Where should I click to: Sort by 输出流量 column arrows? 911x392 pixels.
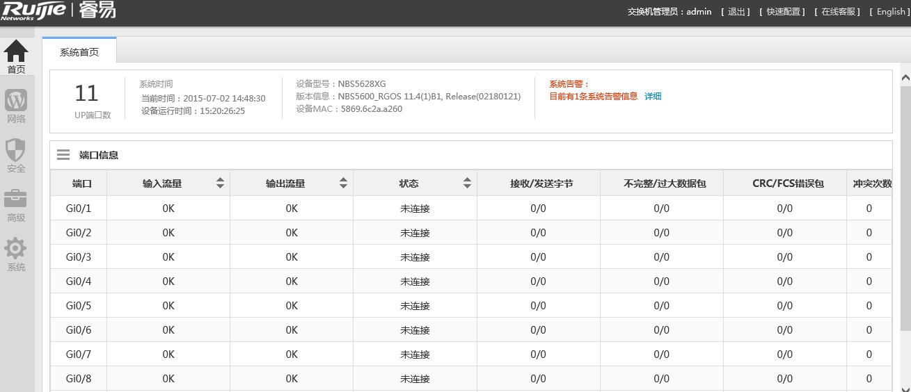(344, 183)
